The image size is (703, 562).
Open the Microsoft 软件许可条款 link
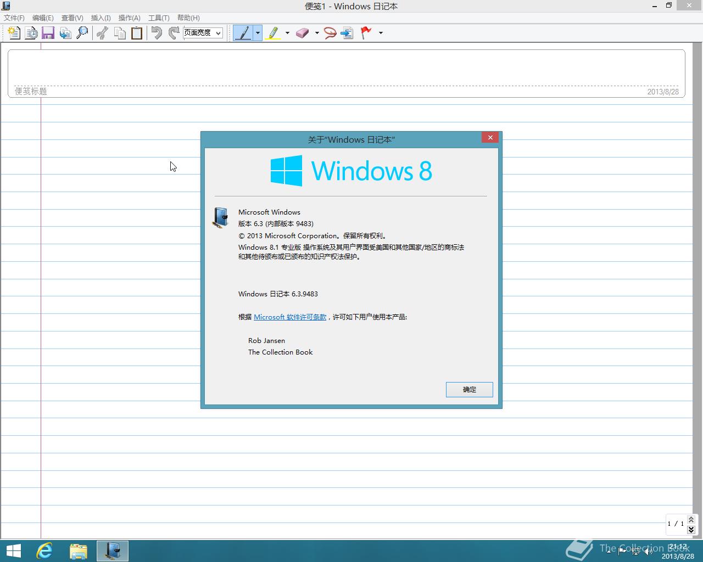(290, 317)
